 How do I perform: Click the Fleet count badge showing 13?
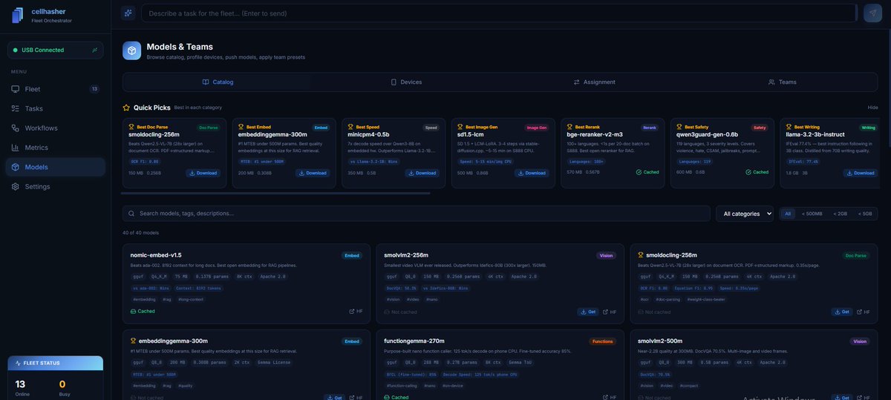pos(94,89)
